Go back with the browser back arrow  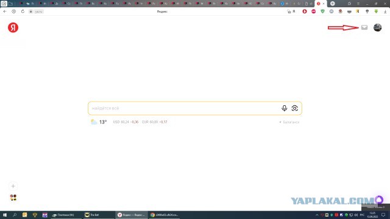[5, 12]
